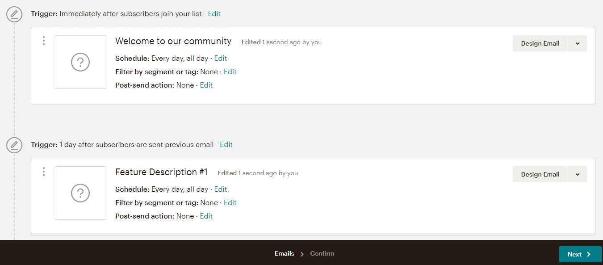
Task: Click the pencil icon beside the second Trigger
Action: [x=14, y=145]
